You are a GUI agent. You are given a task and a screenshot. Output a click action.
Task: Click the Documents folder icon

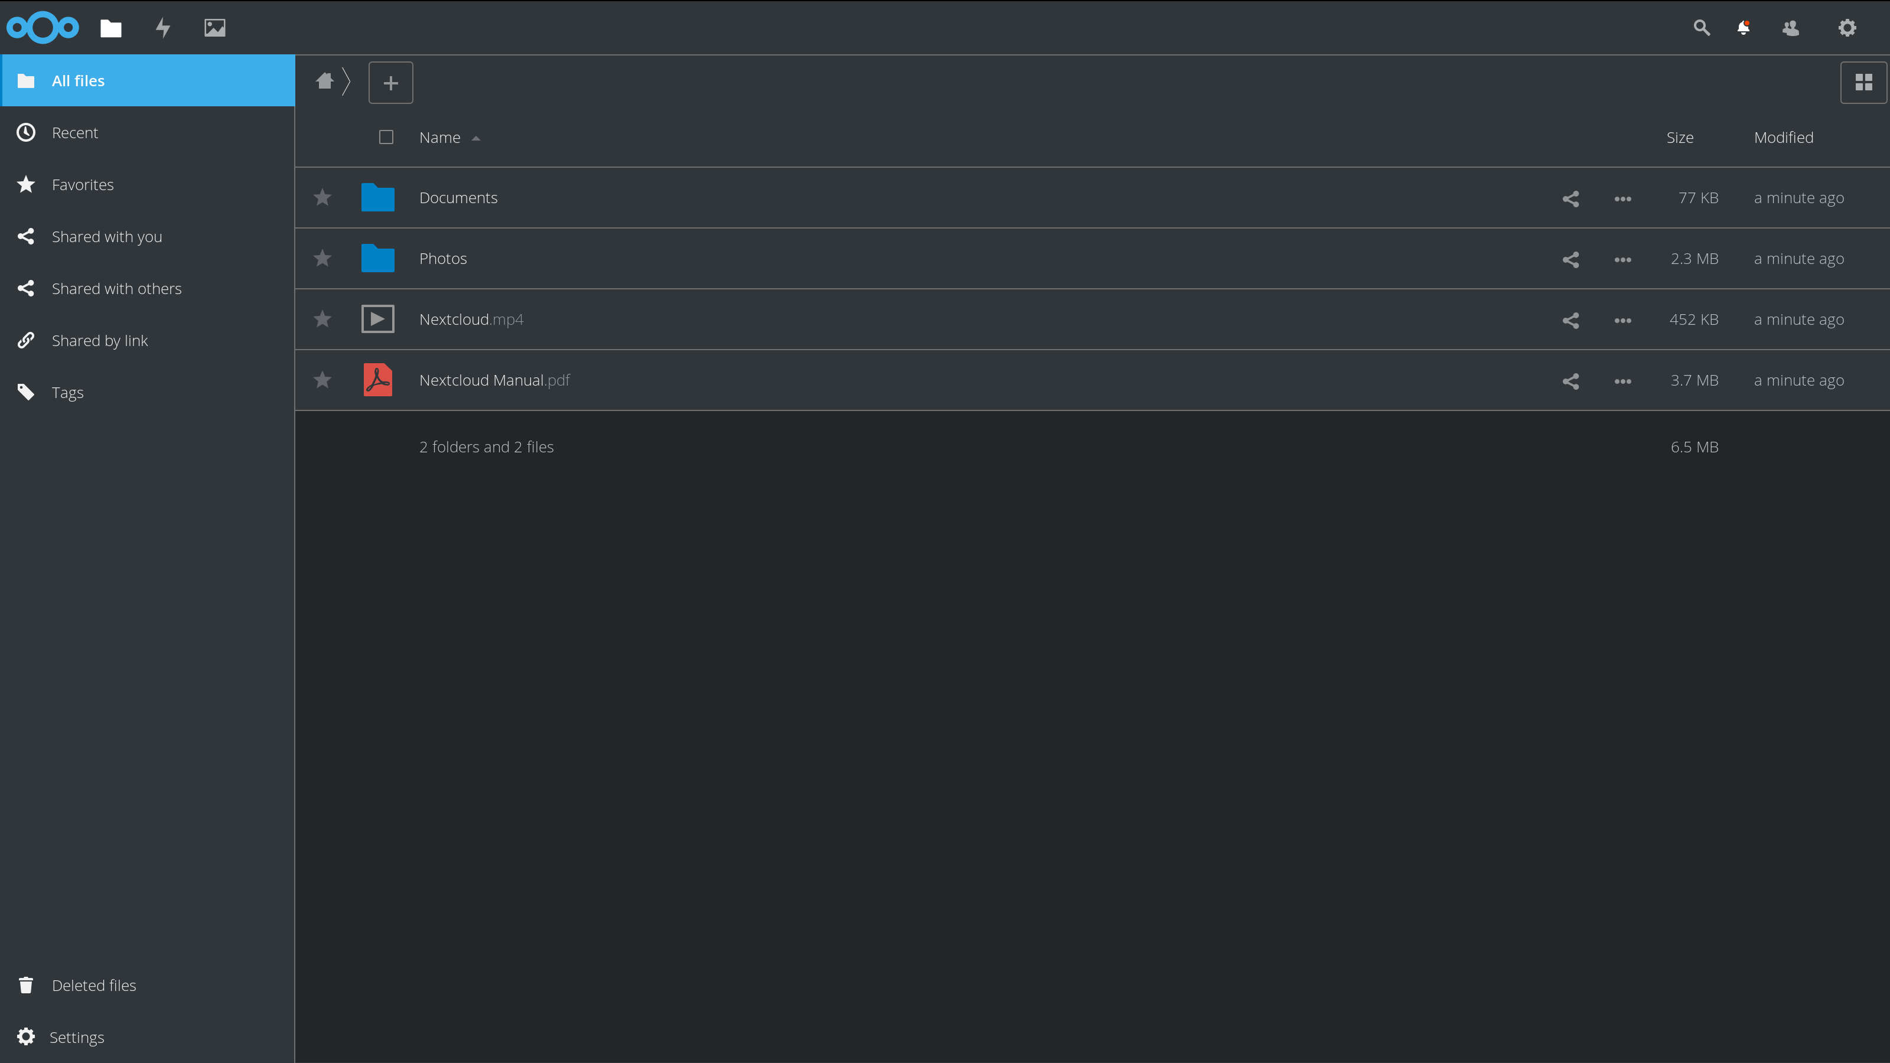[378, 197]
